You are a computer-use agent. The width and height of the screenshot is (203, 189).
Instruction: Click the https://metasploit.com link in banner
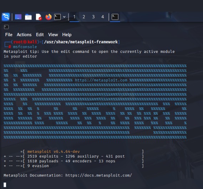click(101, 80)
